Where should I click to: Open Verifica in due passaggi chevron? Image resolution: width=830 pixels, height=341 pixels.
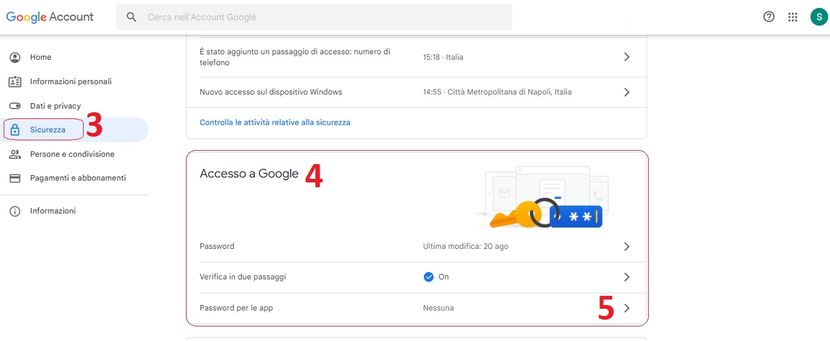(626, 277)
